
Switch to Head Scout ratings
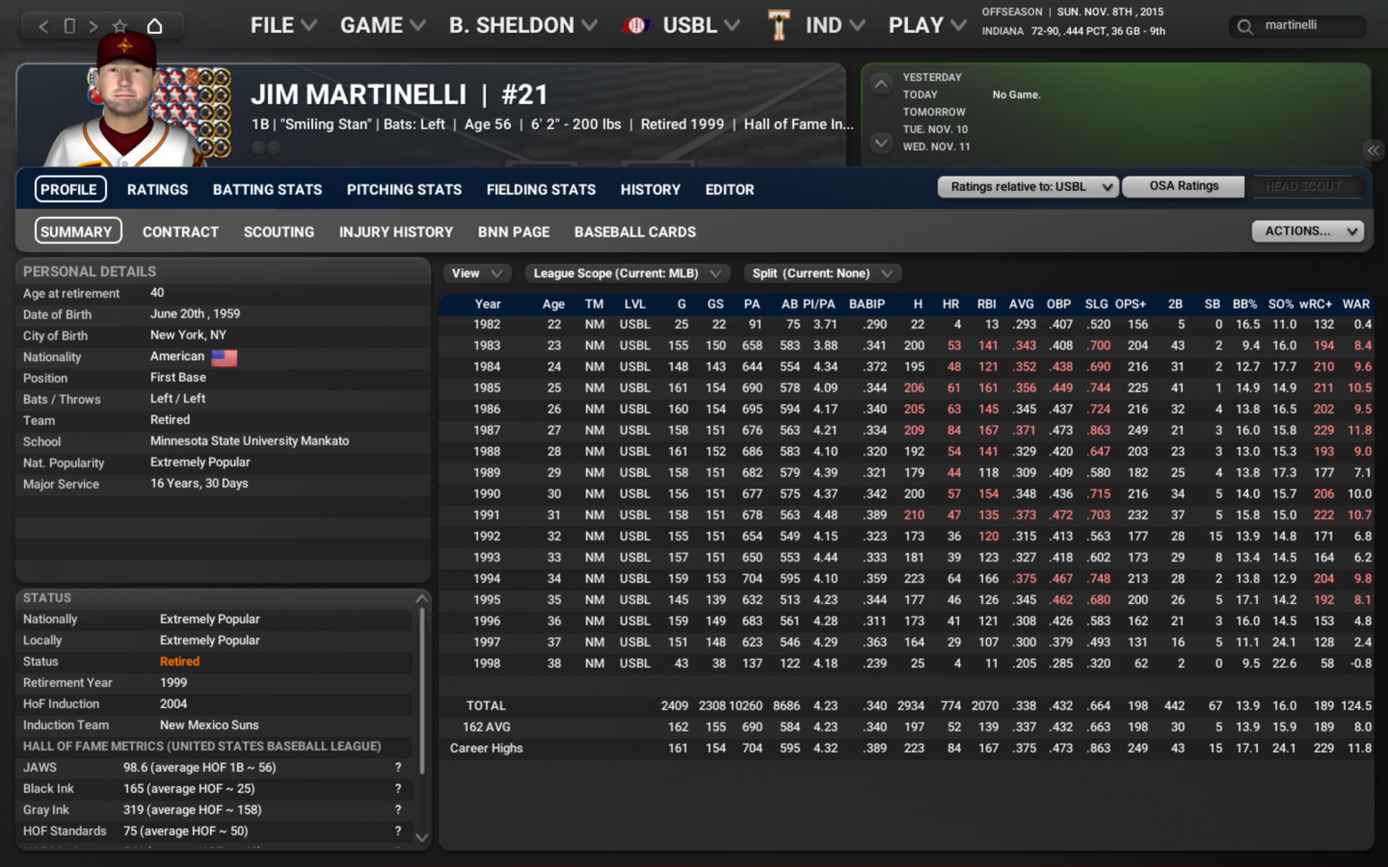(1303, 187)
